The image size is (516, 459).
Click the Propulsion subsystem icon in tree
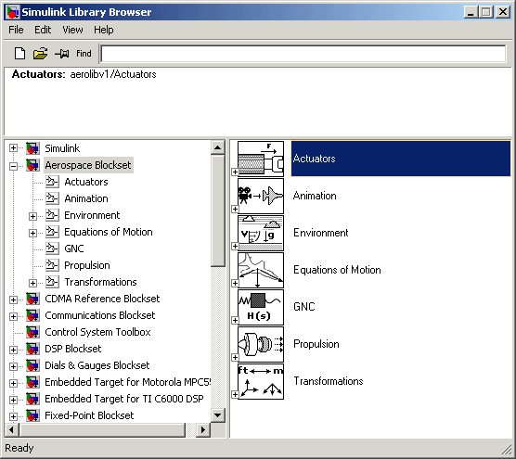click(52, 265)
